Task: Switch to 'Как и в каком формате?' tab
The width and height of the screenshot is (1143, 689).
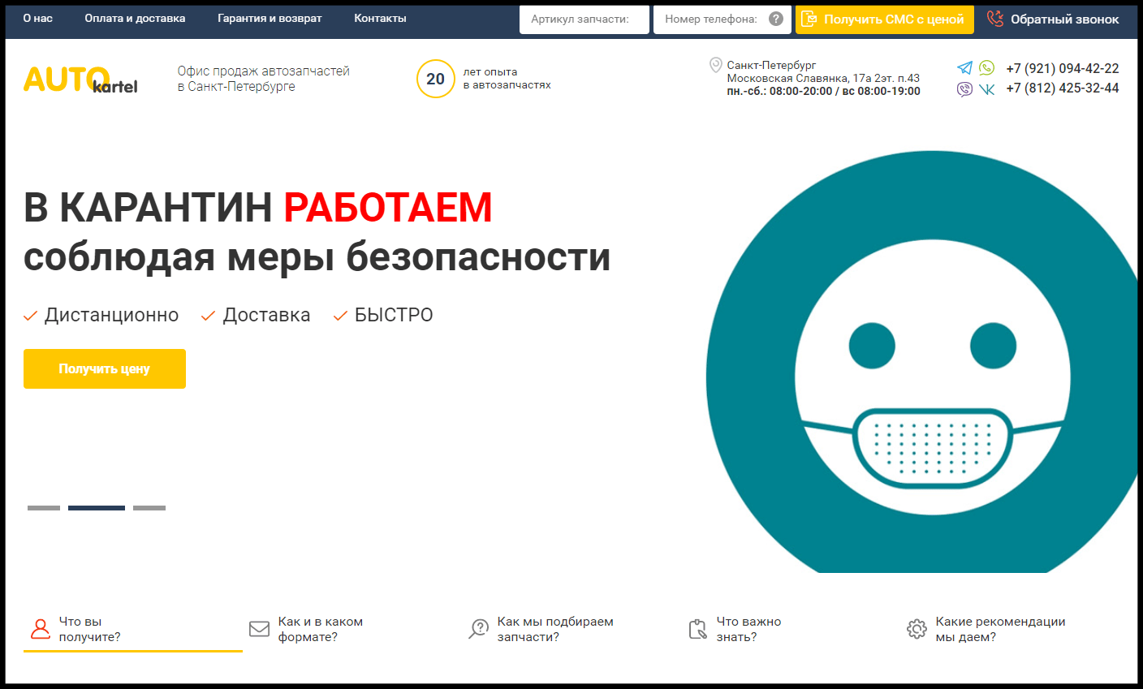Action: pyautogui.click(x=320, y=629)
